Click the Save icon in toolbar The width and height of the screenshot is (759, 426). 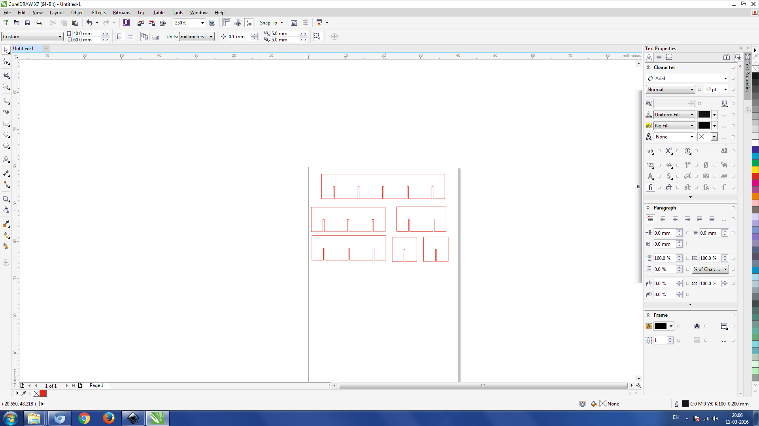tap(28, 22)
